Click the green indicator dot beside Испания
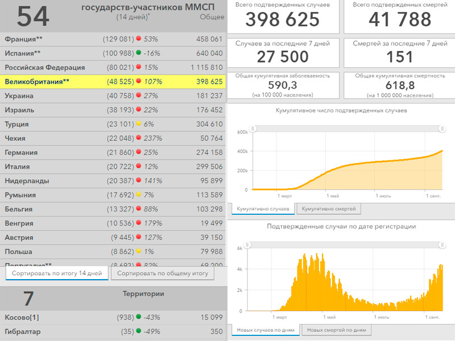 pyautogui.click(x=139, y=53)
